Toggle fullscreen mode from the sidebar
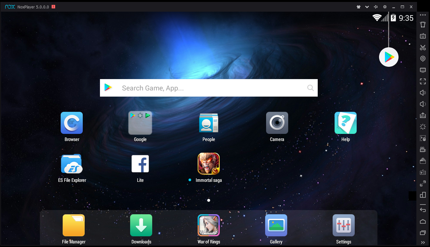 point(423,81)
